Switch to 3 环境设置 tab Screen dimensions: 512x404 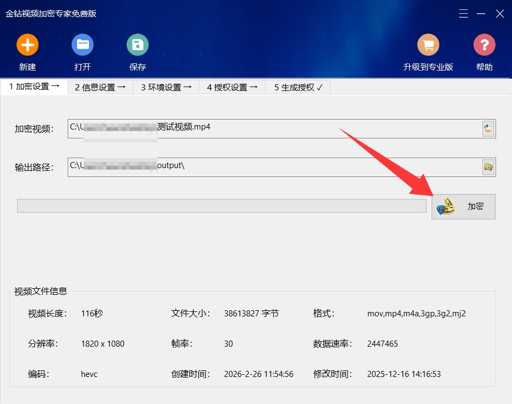[166, 88]
